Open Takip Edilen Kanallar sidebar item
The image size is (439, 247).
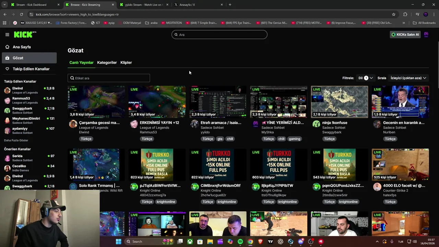29,69
